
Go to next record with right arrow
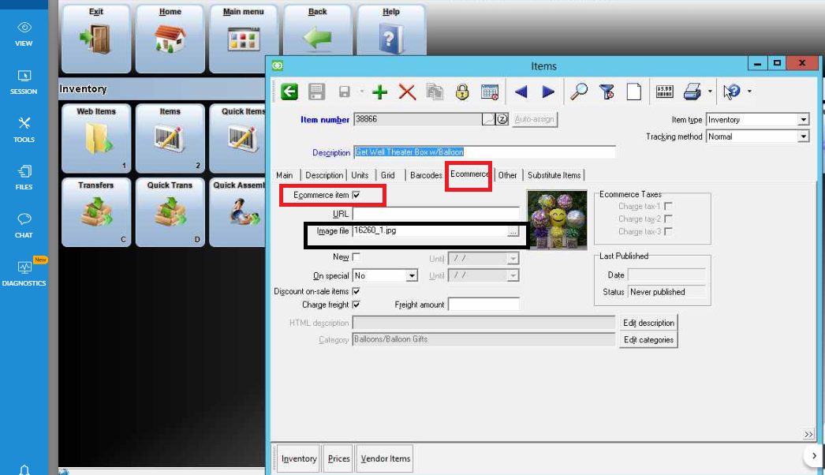(x=548, y=92)
